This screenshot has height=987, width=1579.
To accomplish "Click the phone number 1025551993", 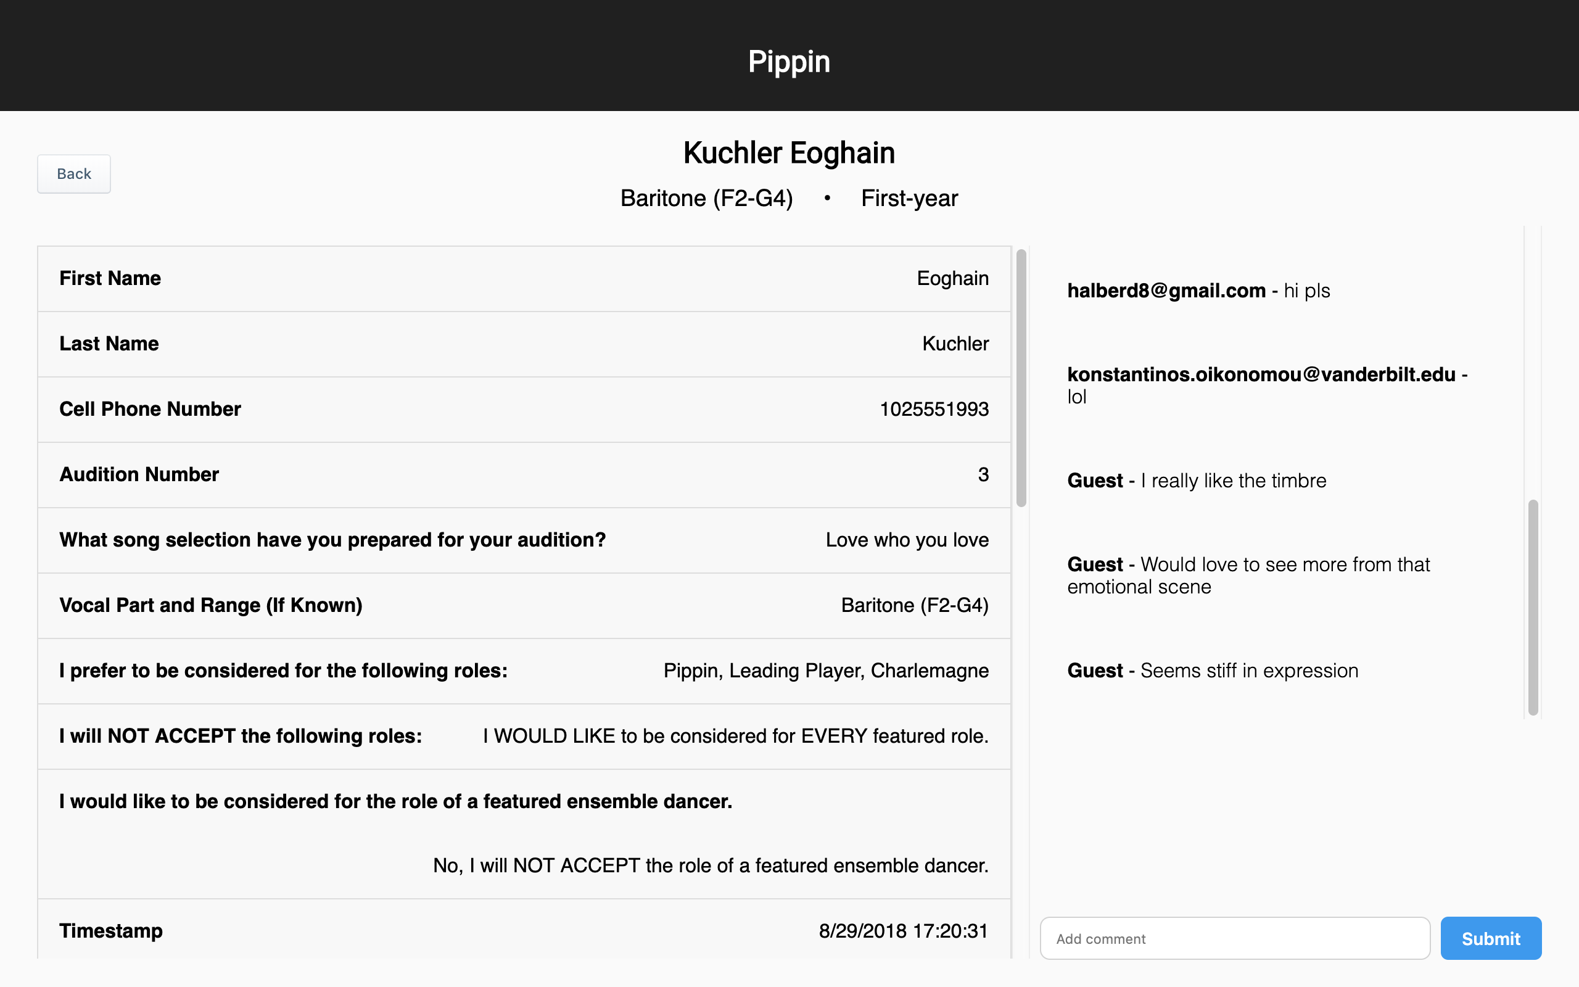I will click(934, 409).
